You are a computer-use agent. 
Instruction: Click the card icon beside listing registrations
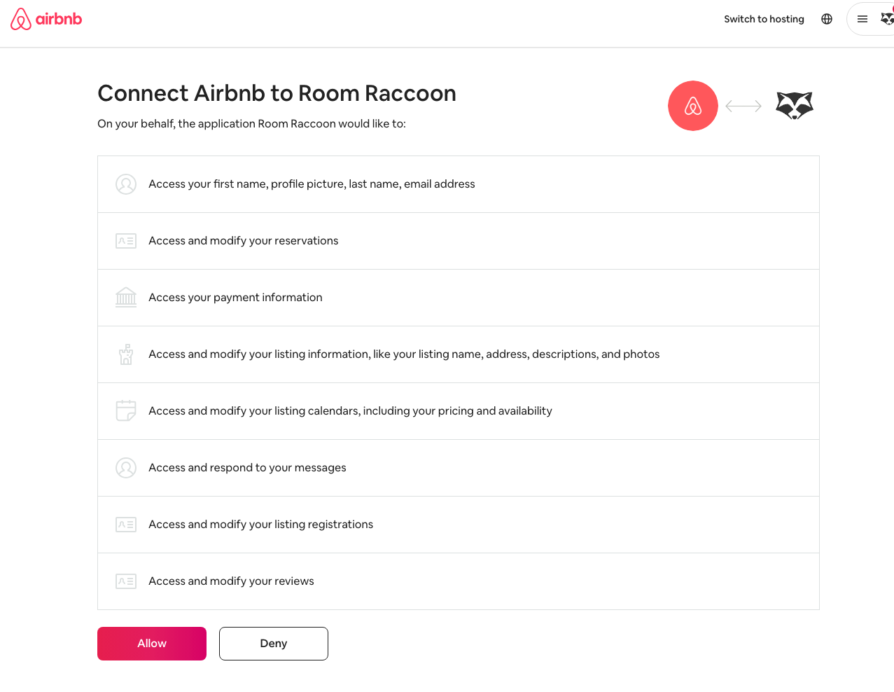[126, 525]
